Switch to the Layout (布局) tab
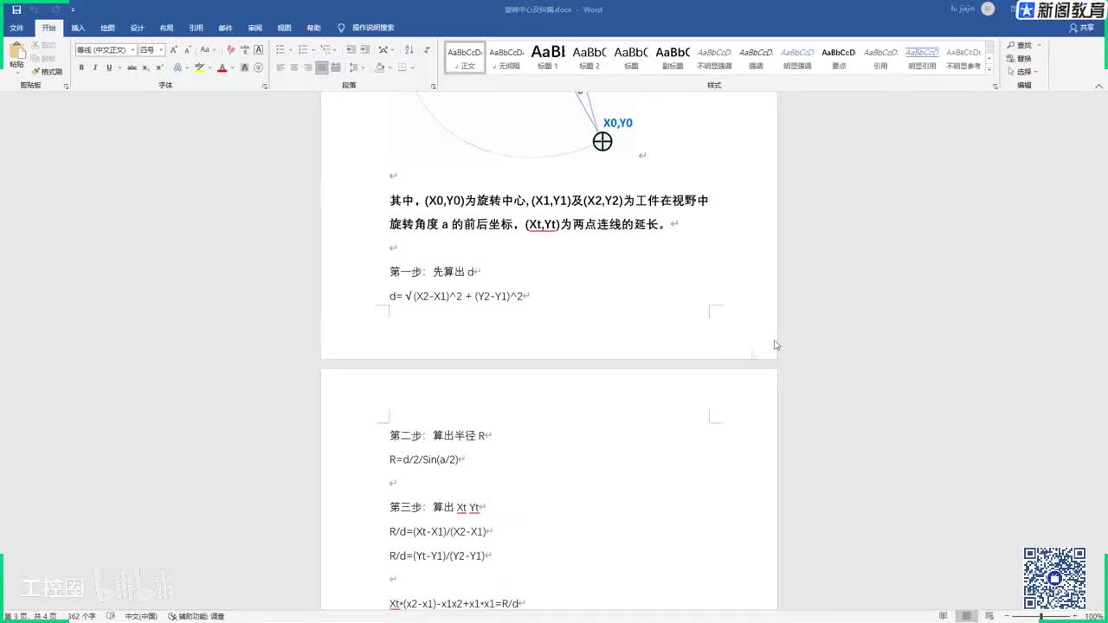 click(166, 29)
